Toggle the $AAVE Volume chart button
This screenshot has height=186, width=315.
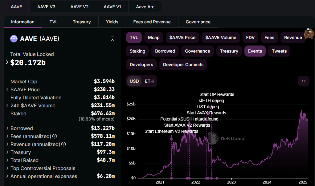220,38
